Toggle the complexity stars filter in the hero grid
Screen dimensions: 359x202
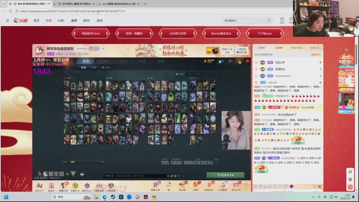click(176, 162)
